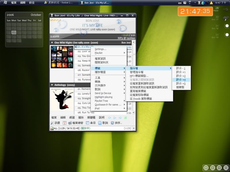Collapse the One Wild Night album group
The image size is (230, 172).
tap(52, 43)
